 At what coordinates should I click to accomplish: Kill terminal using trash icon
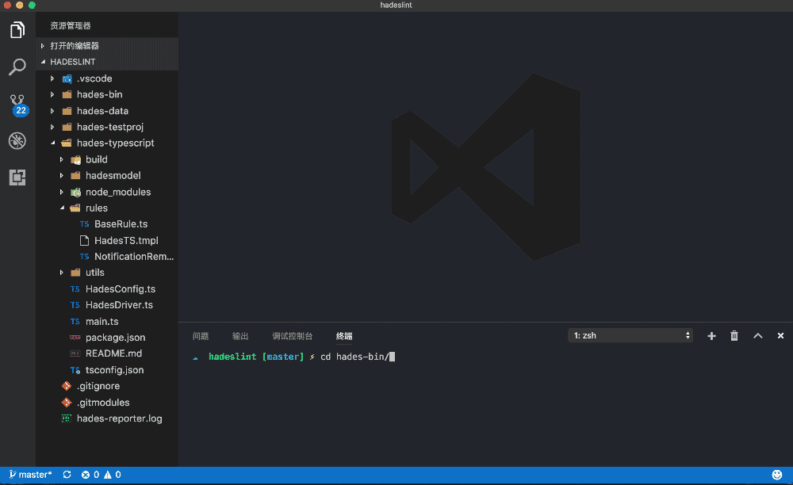click(734, 336)
